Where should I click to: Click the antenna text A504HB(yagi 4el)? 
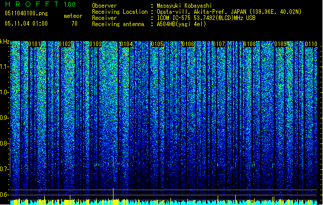click(x=181, y=24)
